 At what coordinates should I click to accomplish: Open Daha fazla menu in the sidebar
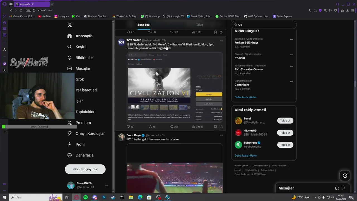80,155
